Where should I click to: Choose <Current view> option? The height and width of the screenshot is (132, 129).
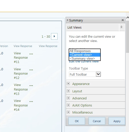(85, 55)
